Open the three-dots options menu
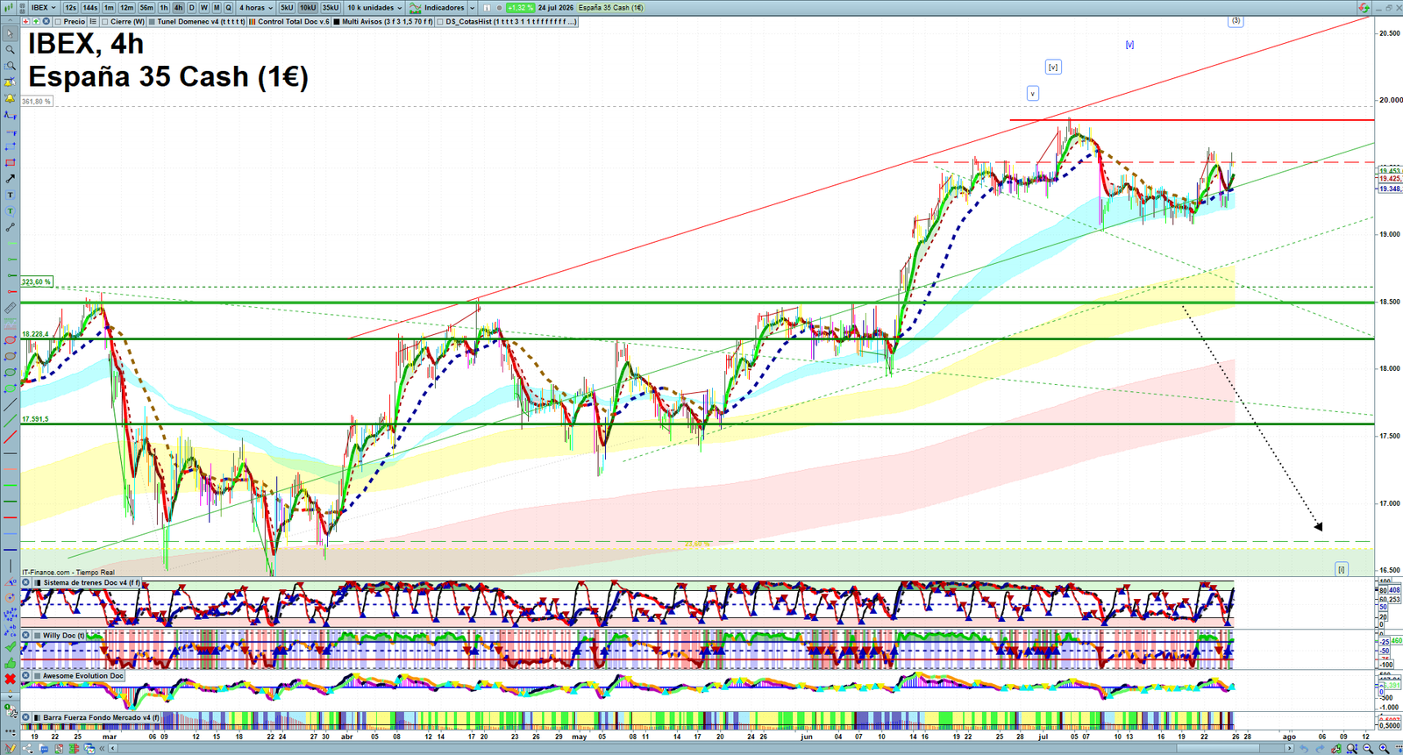 (x=11, y=731)
